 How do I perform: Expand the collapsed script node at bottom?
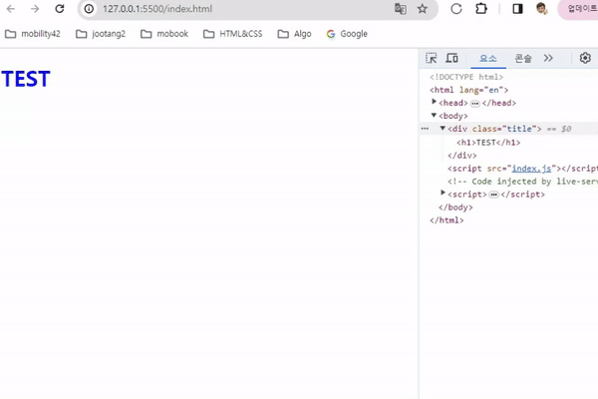pyautogui.click(x=443, y=193)
